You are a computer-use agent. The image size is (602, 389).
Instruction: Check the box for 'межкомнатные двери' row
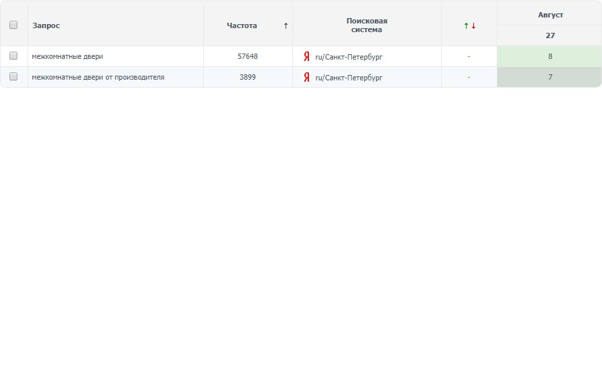(13, 56)
